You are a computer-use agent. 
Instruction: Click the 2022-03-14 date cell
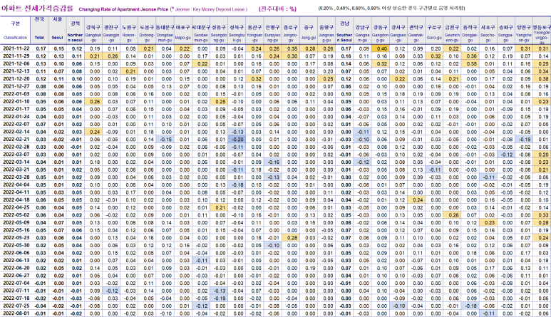(x=16, y=162)
